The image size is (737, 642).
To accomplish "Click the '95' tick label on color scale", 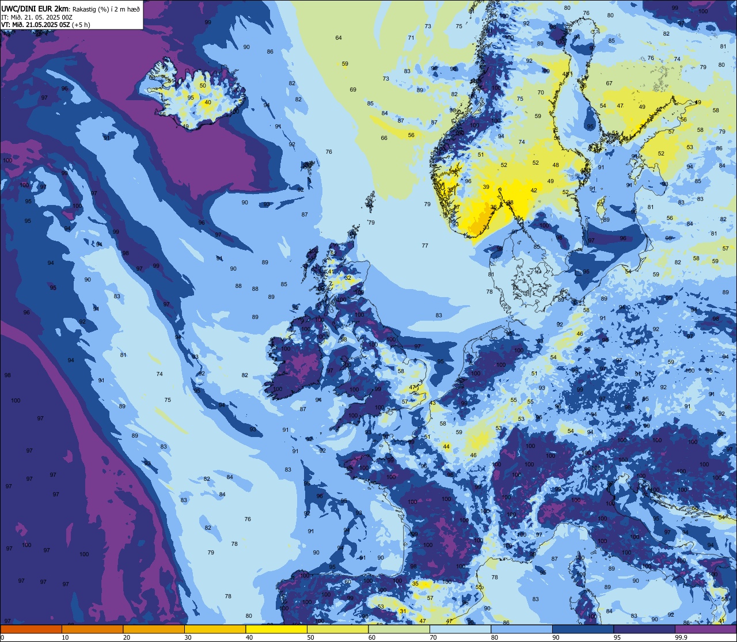I will click(617, 637).
